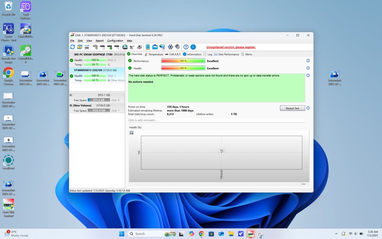Click the help icon beside Performance bar
Screen dimensions: 382x239
tap(308, 61)
